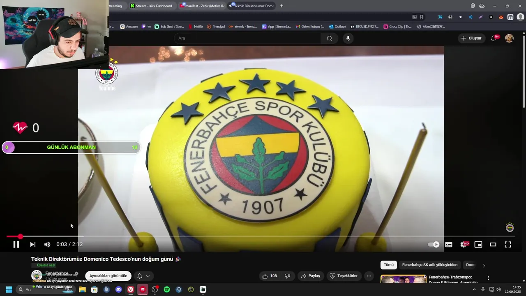Open the Outlook bookmark

pos(337,26)
